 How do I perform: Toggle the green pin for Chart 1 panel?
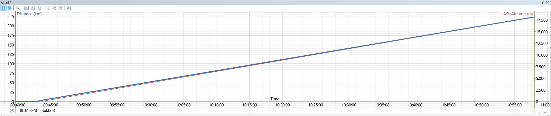click(x=542, y=2)
